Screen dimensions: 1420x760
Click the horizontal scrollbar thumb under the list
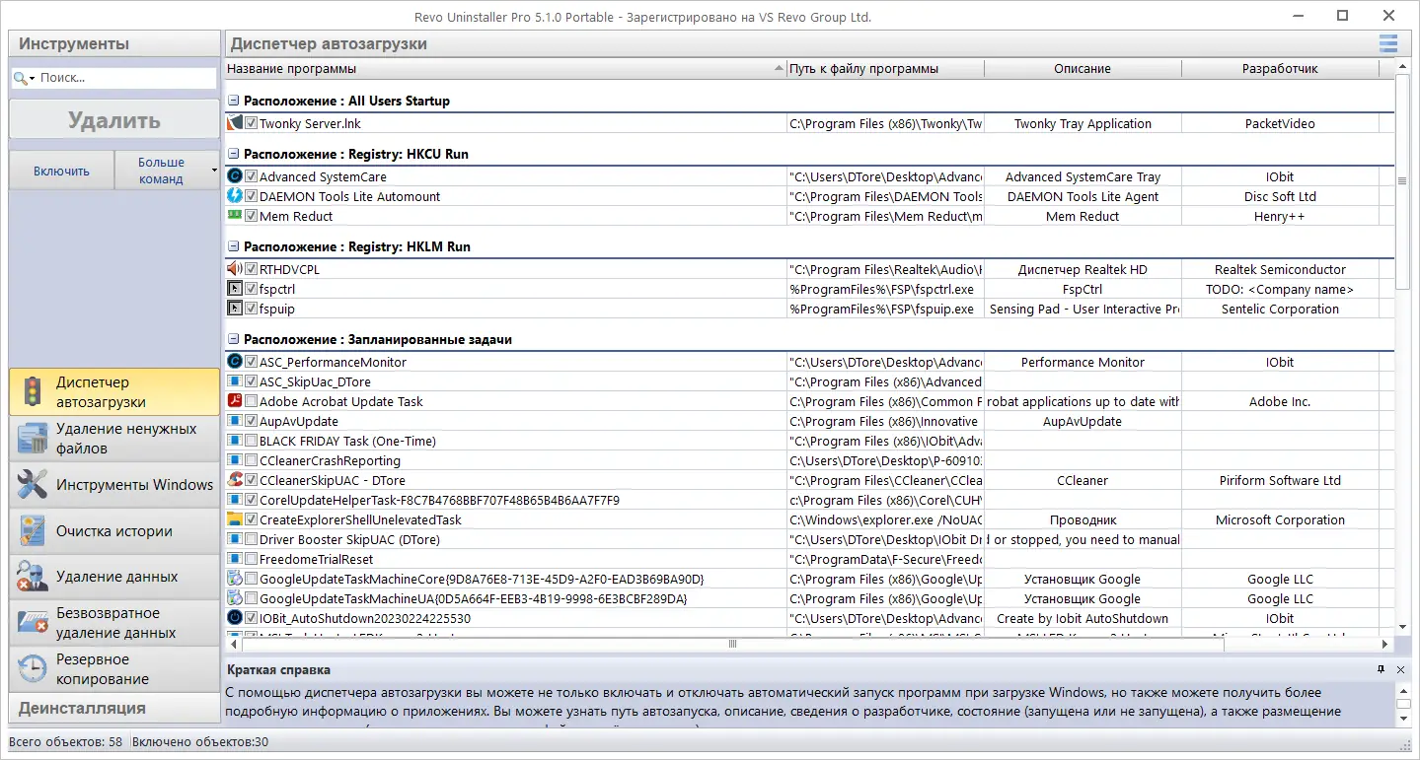732,645
